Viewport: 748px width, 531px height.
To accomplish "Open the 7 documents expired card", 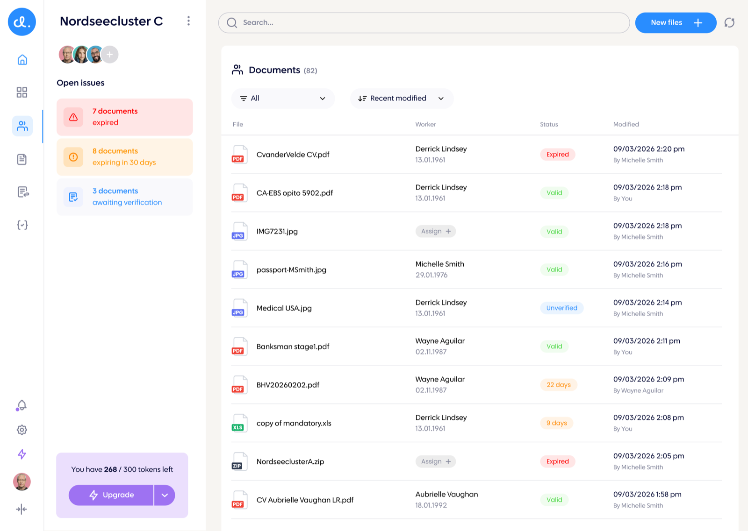I will pos(125,117).
